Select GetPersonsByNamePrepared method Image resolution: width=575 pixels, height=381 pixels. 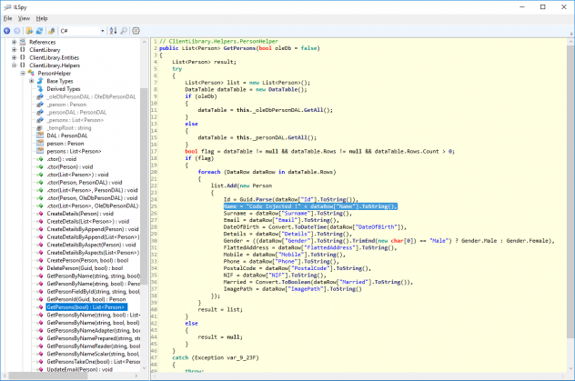(x=93, y=338)
